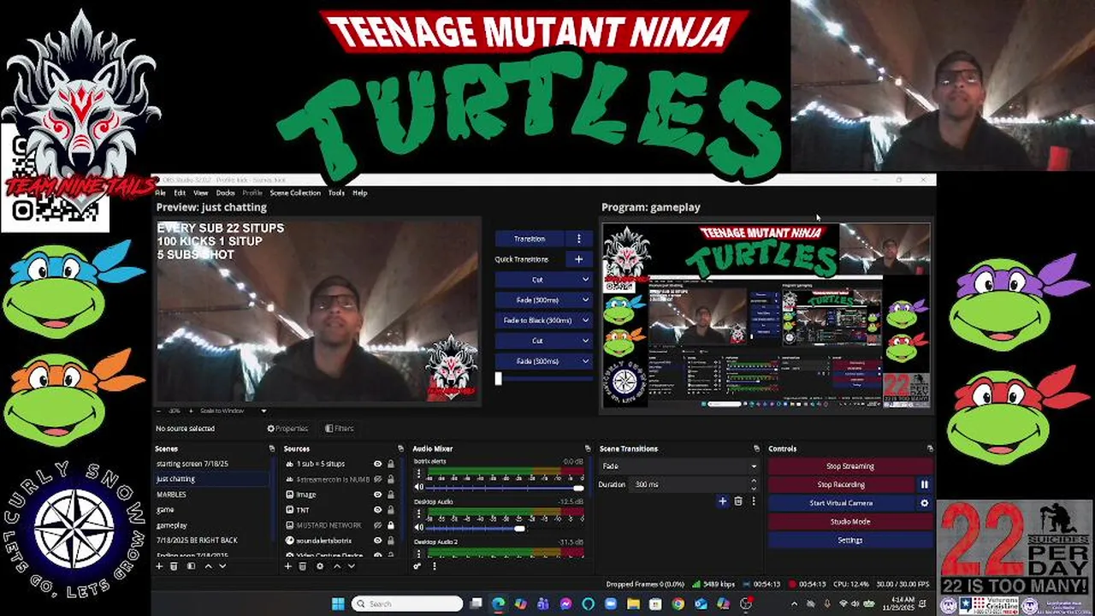Viewport: 1095px width, 616px height.
Task: Open source properties gear in Sources toolbar
Action: coord(320,566)
